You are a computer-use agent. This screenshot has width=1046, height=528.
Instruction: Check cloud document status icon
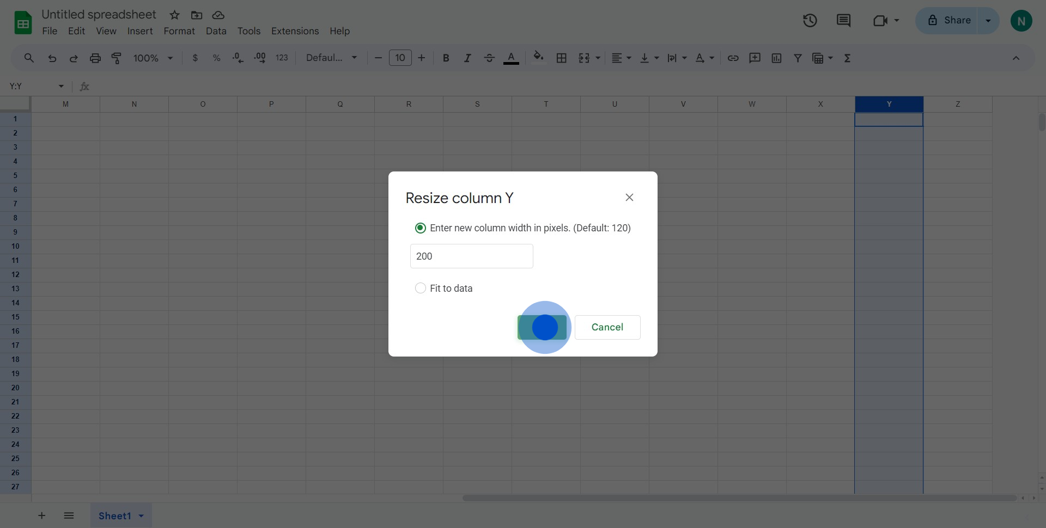[x=218, y=15]
